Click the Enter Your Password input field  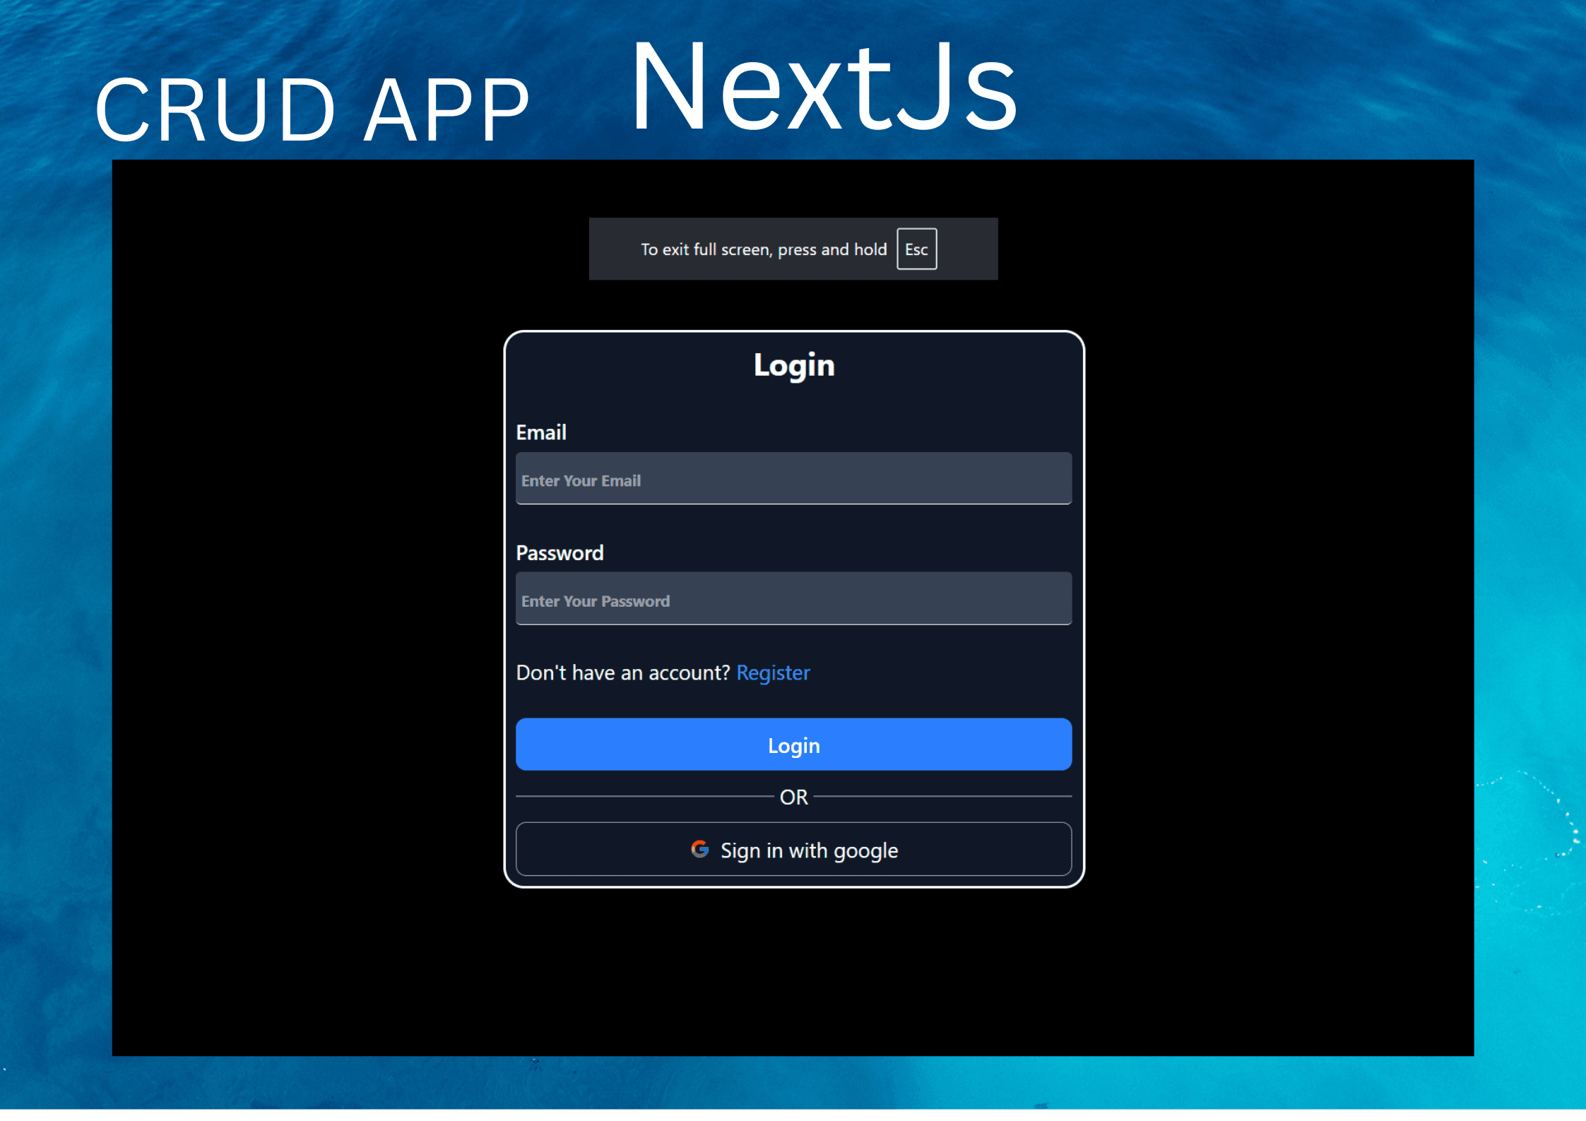coord(793,599)
